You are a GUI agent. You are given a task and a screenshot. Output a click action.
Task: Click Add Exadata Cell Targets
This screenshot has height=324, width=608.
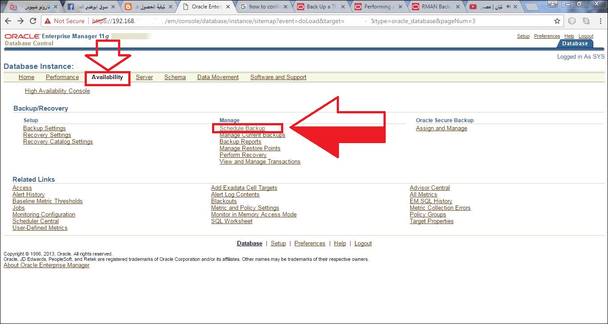point(244,188)
